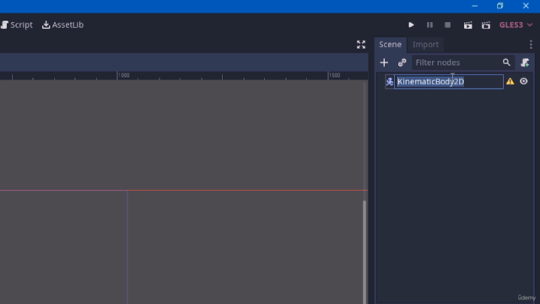Click the viewport vertical scrollbar

[364, 252]
